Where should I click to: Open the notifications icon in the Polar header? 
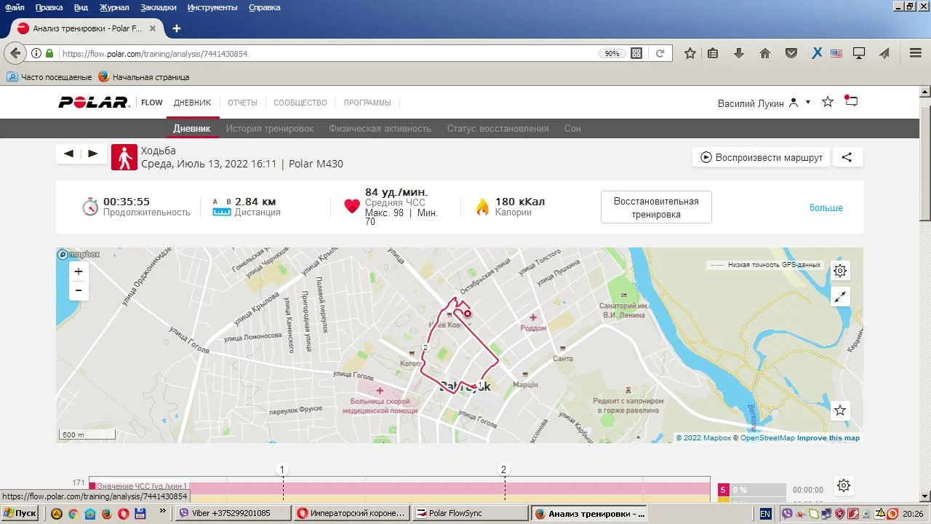(x=851, y=102)
